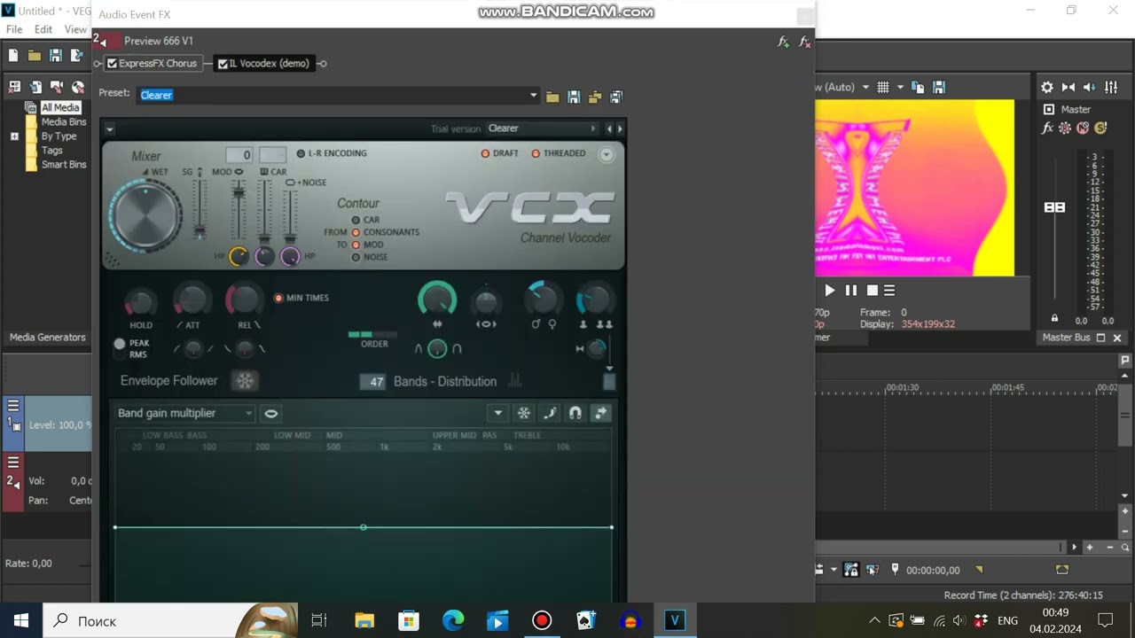
Task: Switch to Media Generators tab
Action: tap(48, 338)
